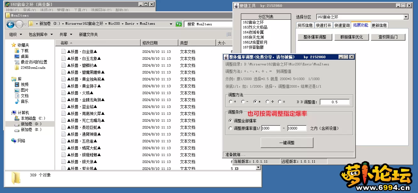Click the lower-bound 1000 rate field

click(271, 128)
